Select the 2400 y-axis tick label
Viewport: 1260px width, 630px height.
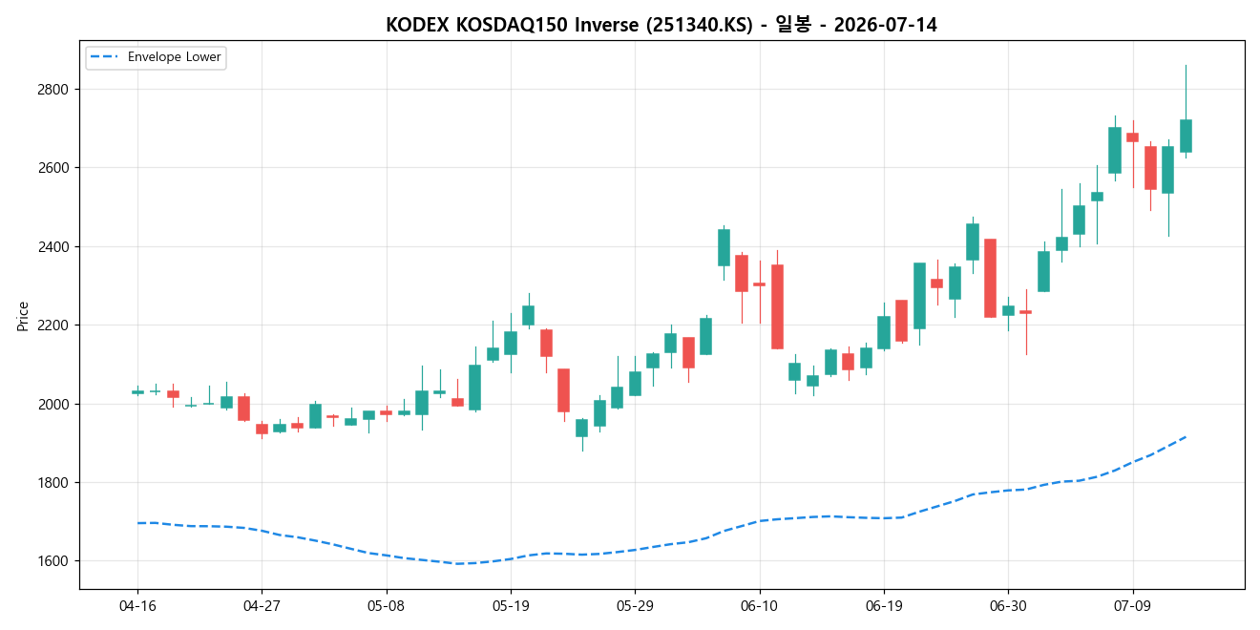52,247
